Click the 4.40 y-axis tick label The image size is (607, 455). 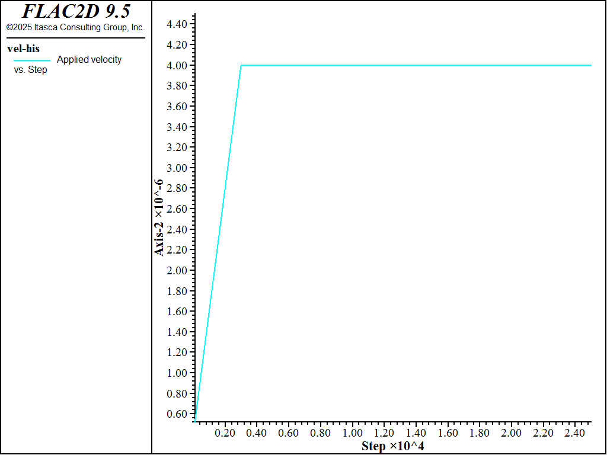point(177,24)
